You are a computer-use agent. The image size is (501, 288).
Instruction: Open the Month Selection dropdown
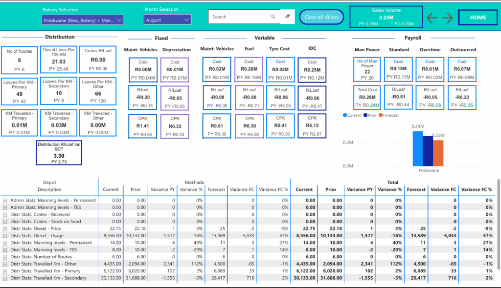coord(167,20)
